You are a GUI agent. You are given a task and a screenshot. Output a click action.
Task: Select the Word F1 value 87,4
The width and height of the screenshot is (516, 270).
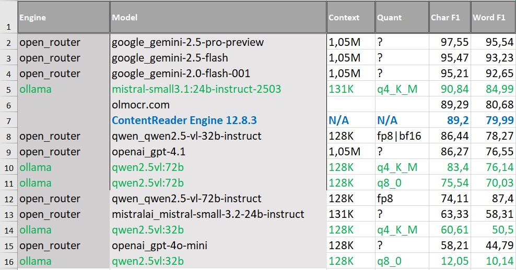pos(492,199)
